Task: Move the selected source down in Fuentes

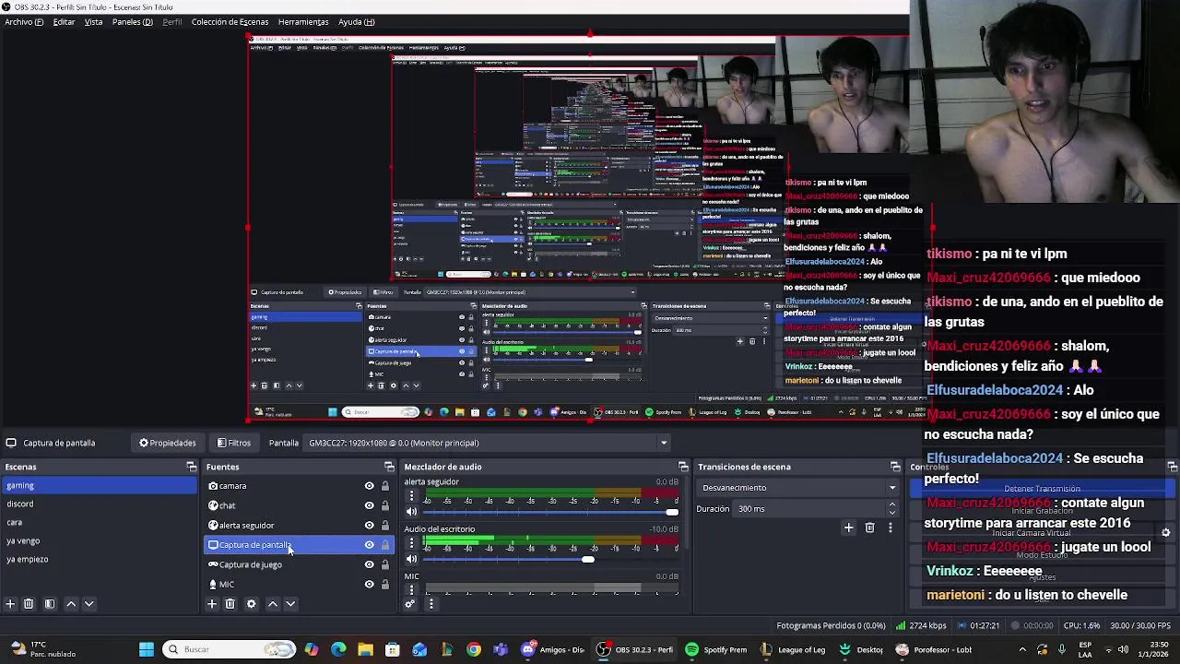Action: [x=290, y=604]
